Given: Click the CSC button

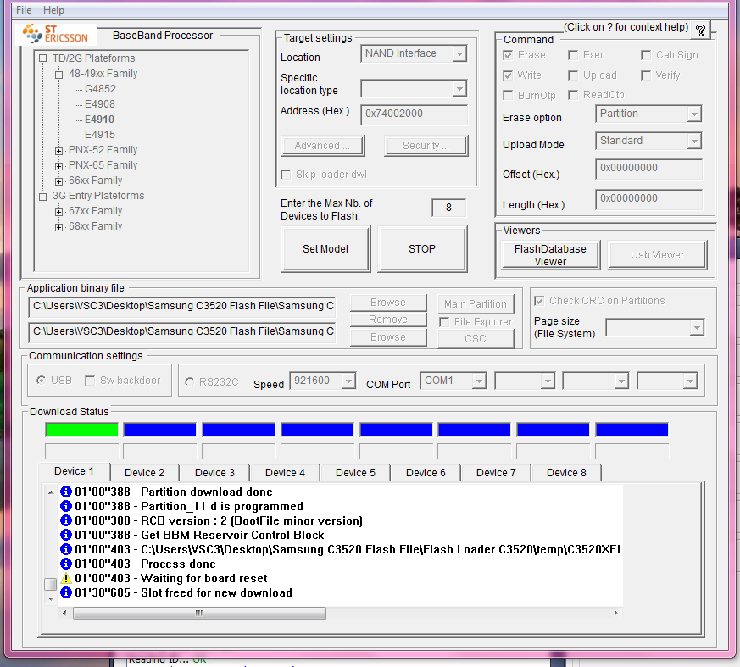Looking at the screenshot, I should pos(476,339).
